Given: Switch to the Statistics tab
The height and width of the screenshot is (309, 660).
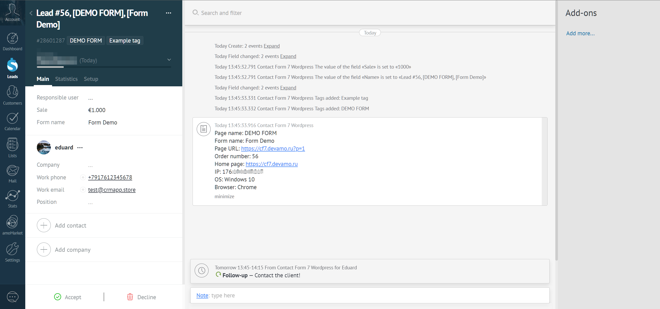Looking at the screenshot, I should coord(66,79).
